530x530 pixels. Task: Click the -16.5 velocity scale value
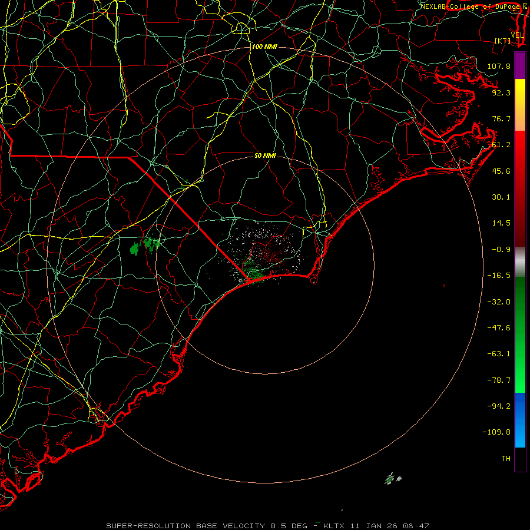coord(499,276)
